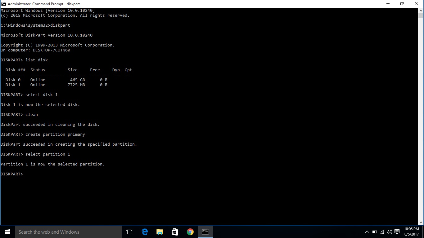Open File Explorer from the taskbar

160,232
